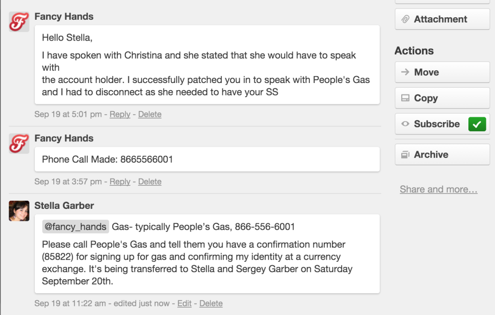
Task: Click the paperclip icon on Attachment
Action: pos(406,19)
